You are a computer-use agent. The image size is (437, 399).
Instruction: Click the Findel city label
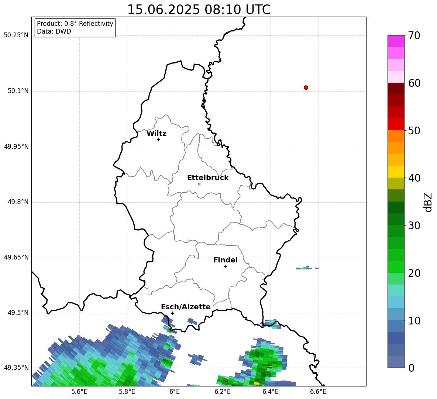coord(226,260)
